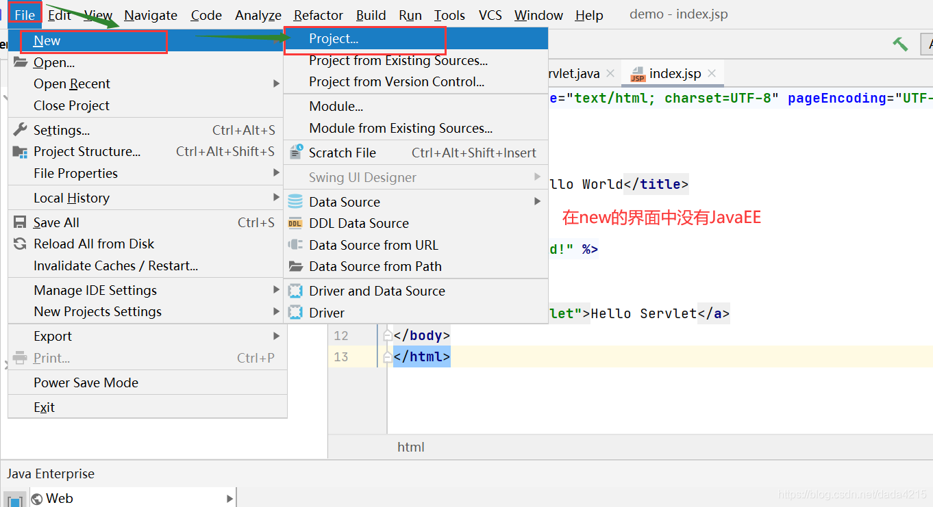This screenshot has height=507, width=933.
Task: Click the Data Source database icon
Action: coord(295,202)
